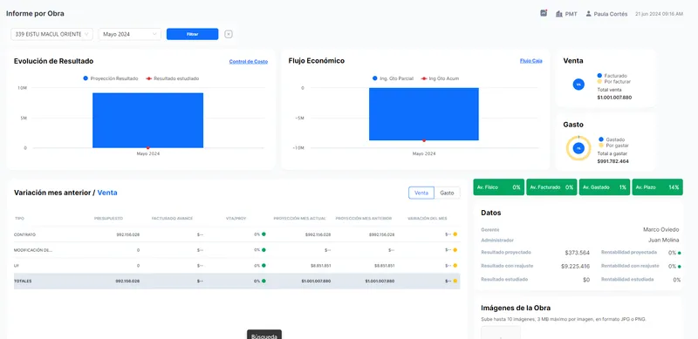Open the Paula Cortés user profile icon
Screen dimensions: 698x339
coord(588,14)
